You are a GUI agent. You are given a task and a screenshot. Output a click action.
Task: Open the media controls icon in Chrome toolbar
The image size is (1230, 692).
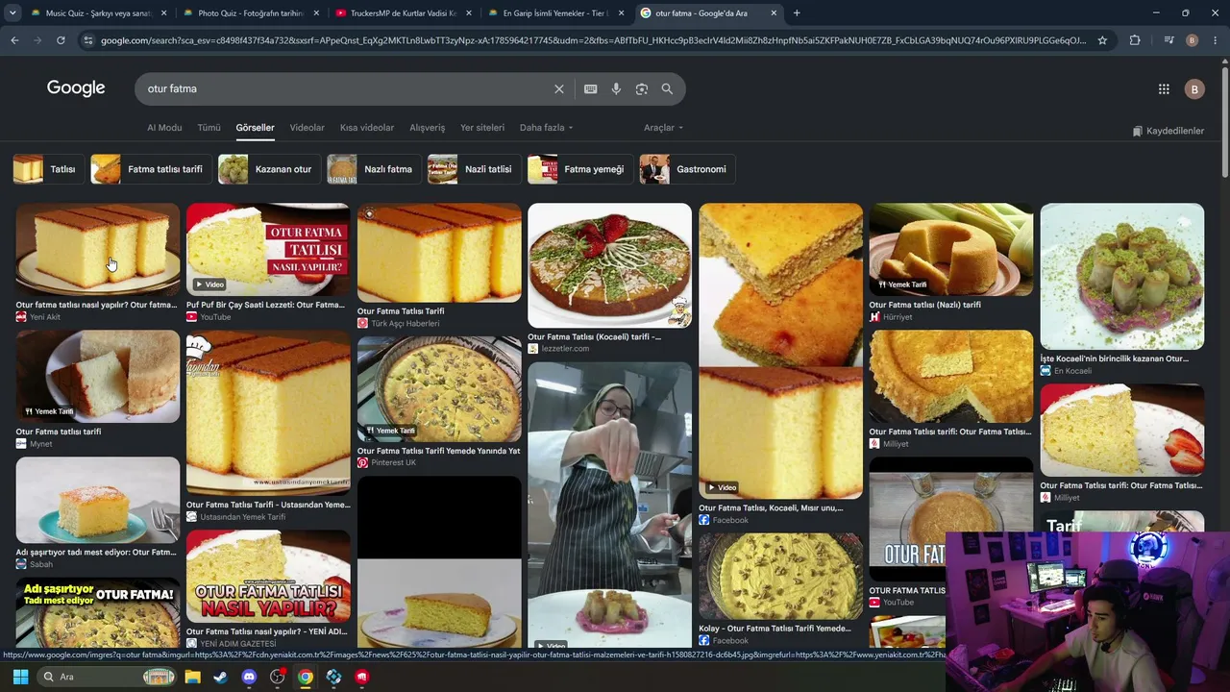pyautogui.click(x=1168, y=40)
